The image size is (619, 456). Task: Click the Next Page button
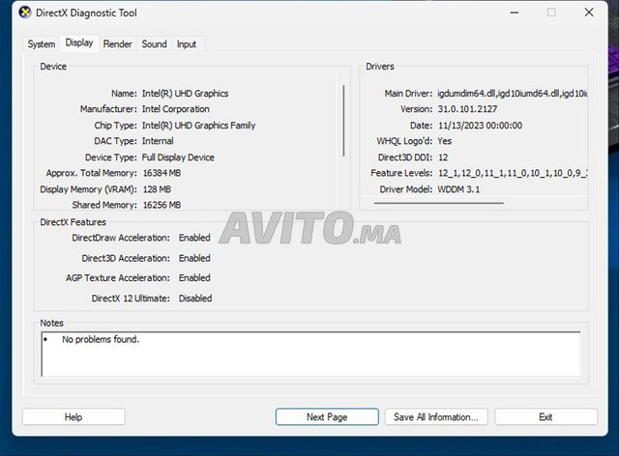pos(327,417)
